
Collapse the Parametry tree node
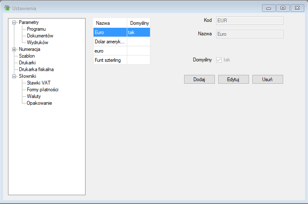click(x=14, y=22)
